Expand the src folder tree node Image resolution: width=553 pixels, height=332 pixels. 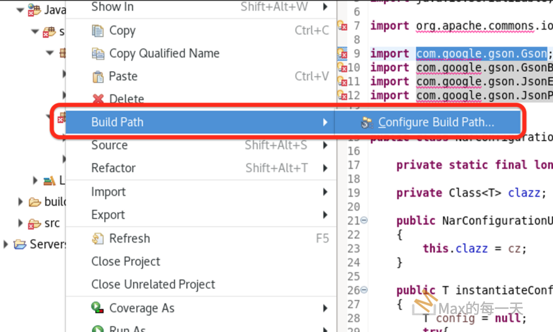(21, 223)
